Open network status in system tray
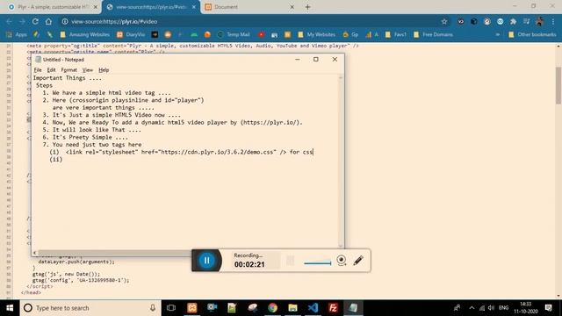Viewport: 562px width, 316px height. (x=482, y=308)
